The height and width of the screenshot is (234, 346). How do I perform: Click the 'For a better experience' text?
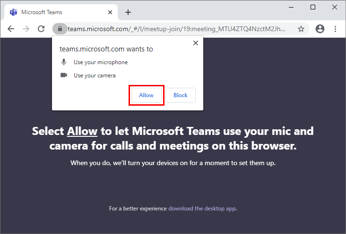point(138,209)
